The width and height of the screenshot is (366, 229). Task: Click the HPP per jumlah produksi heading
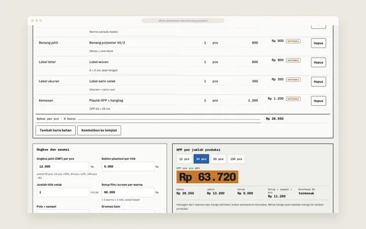pyautogui.click(x=198, y=149)
